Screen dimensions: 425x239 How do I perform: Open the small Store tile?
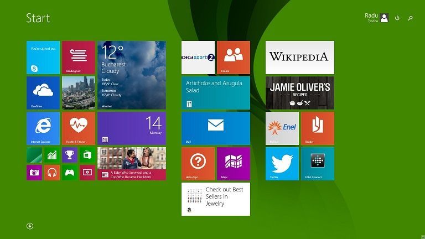click(x=87, y=155)
